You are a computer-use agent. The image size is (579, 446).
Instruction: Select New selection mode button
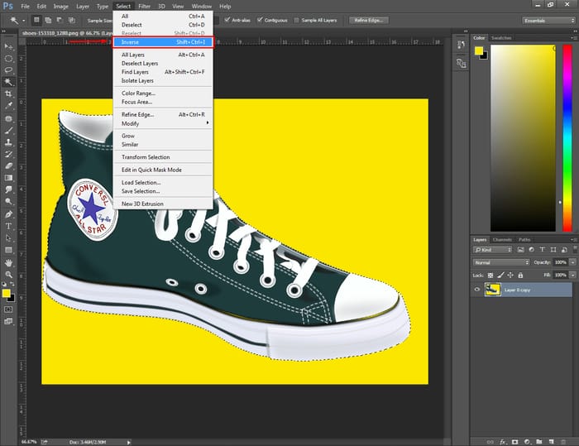tap(36, 20)
